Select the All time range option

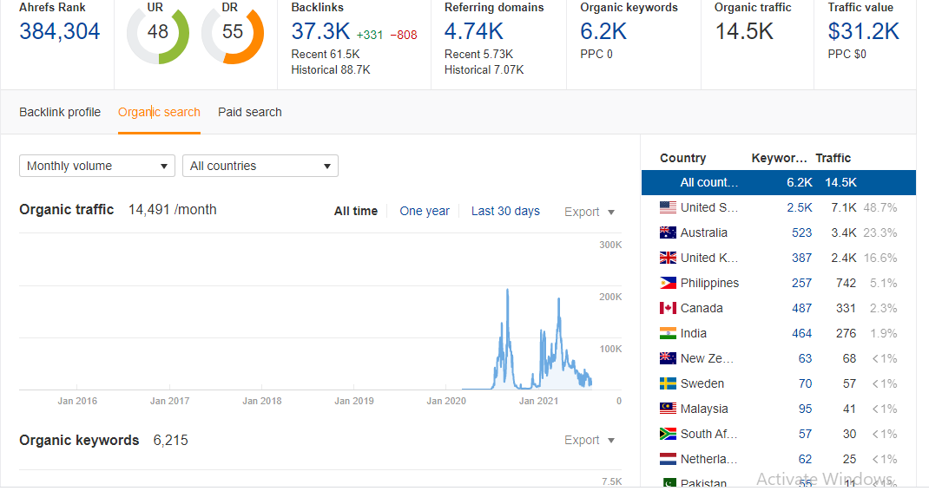356,211
